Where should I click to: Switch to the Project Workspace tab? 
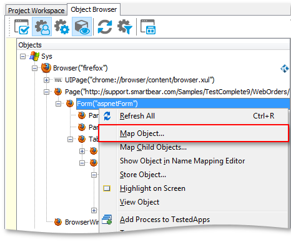pyautogui.click(x=36, y=11)
